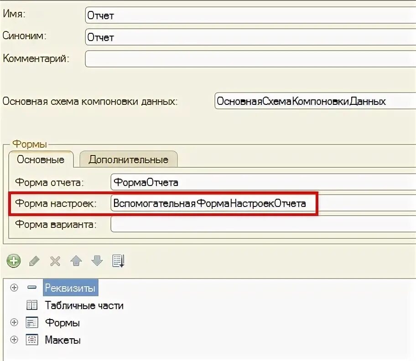Click the Форма отчета field
This screenshot has width=416, height=361.
click(x=263, y=182)
